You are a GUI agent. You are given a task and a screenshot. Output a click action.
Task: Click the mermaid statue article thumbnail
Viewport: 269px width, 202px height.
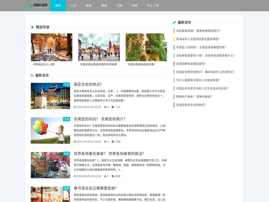click(50, 96)
